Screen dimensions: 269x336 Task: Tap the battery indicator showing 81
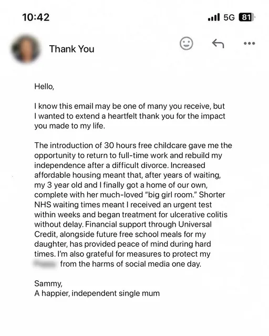tap(247, 17)
